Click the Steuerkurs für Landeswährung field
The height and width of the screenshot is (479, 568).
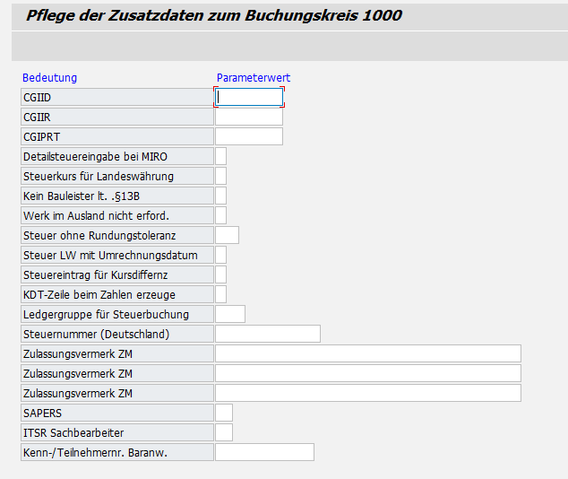pos(221,176)
